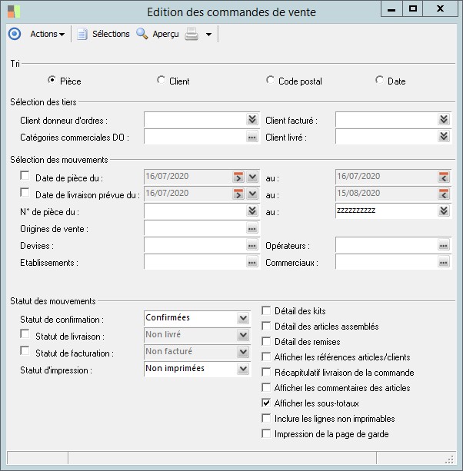
Task: Uncheck Afficher les sous-totaux
Action: [x=266, y=403]
